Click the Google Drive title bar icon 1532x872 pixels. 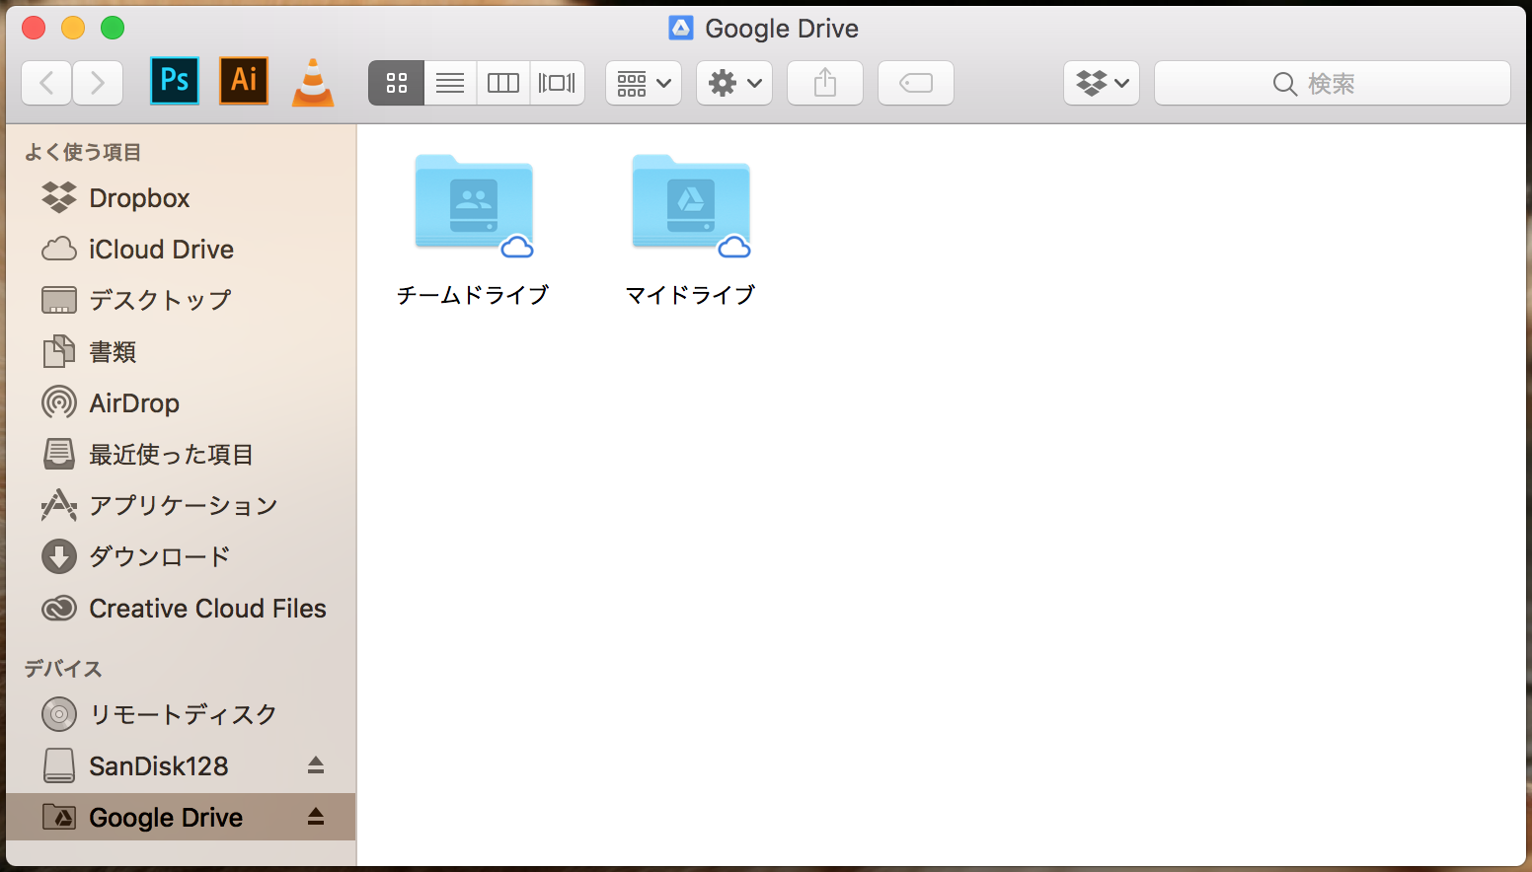tap(681, 28)
